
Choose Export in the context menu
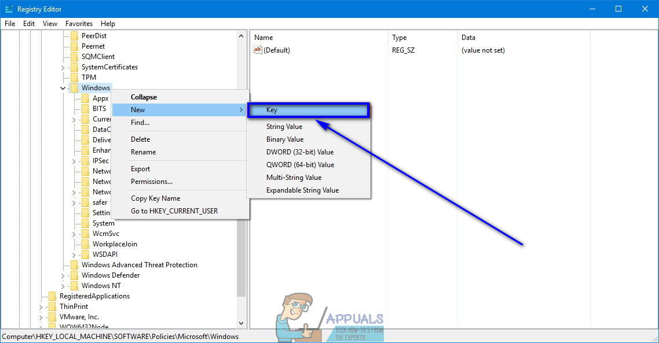coord(180,169)
